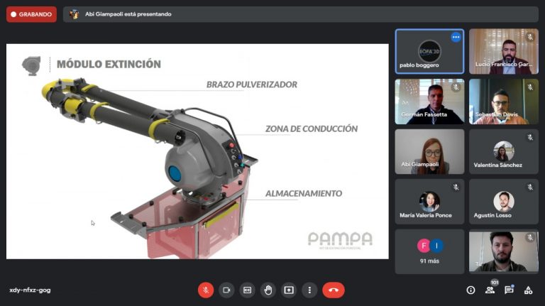Turn on closed captions
Screen dimensions: 545x306
(247, 290)
